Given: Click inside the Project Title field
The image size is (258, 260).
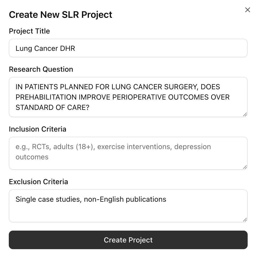Looking at the screenshot, I should click(x=128, y=48).
